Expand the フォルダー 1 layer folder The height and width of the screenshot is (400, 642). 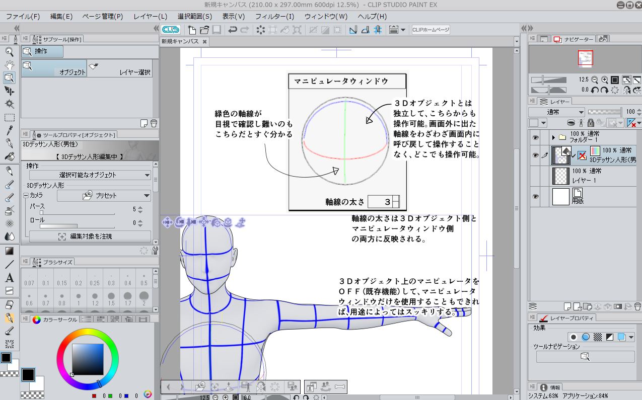pyautogui.click(x=553, y=137)
